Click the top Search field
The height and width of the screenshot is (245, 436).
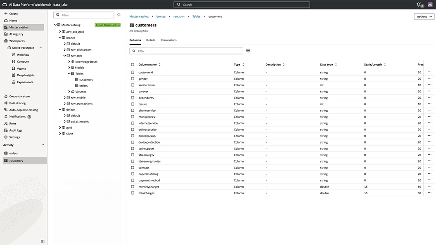(242, 5)
